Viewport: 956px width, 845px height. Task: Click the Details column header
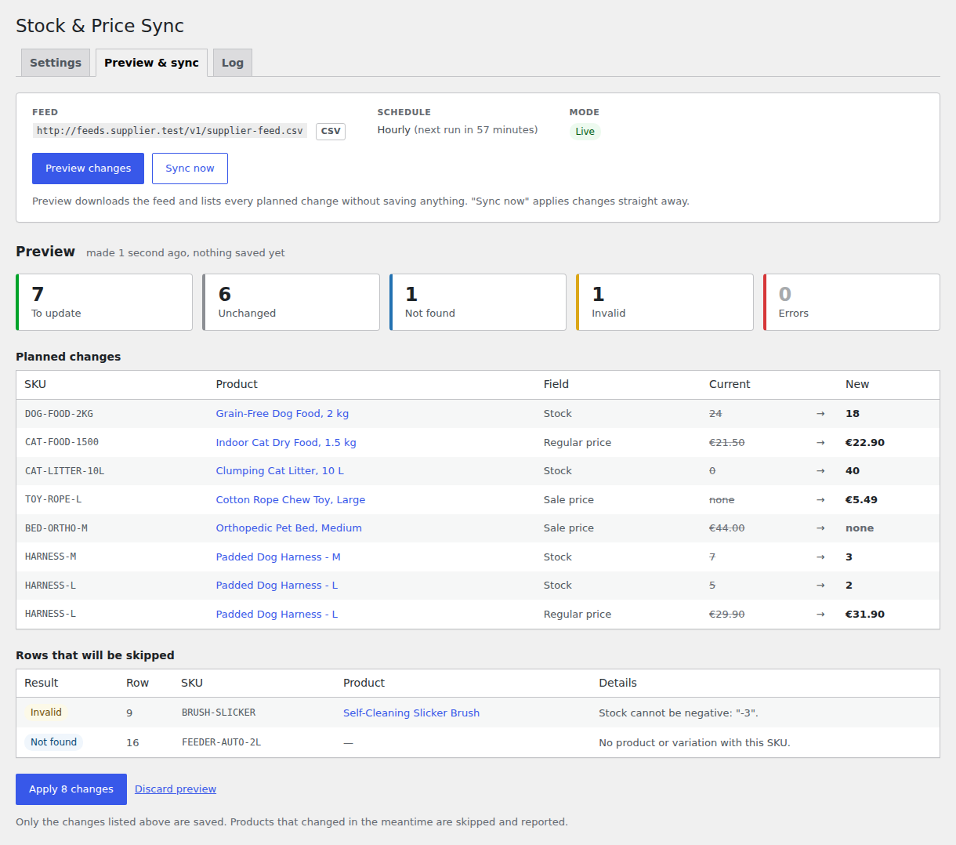point(617,683)
